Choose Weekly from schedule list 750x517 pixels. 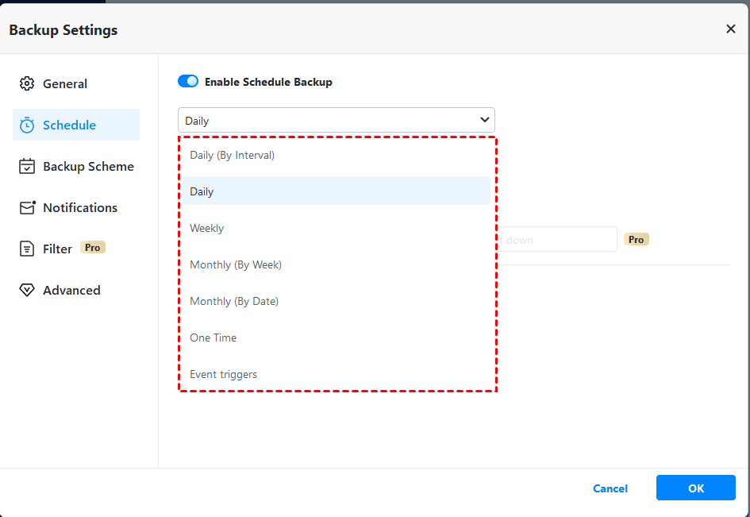[207, 228]
